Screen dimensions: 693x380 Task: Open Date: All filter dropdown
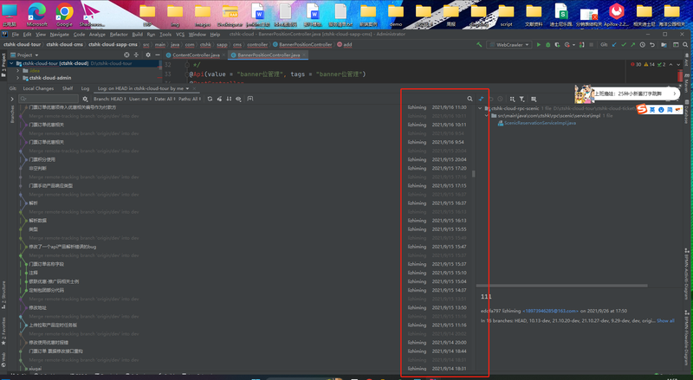click(x=165, y=99)
